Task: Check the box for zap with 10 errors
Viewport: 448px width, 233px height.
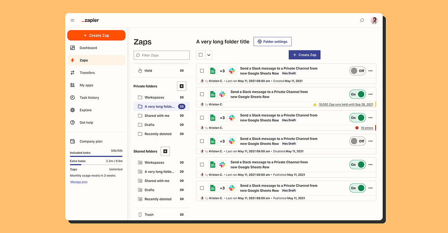Action: 202,118
